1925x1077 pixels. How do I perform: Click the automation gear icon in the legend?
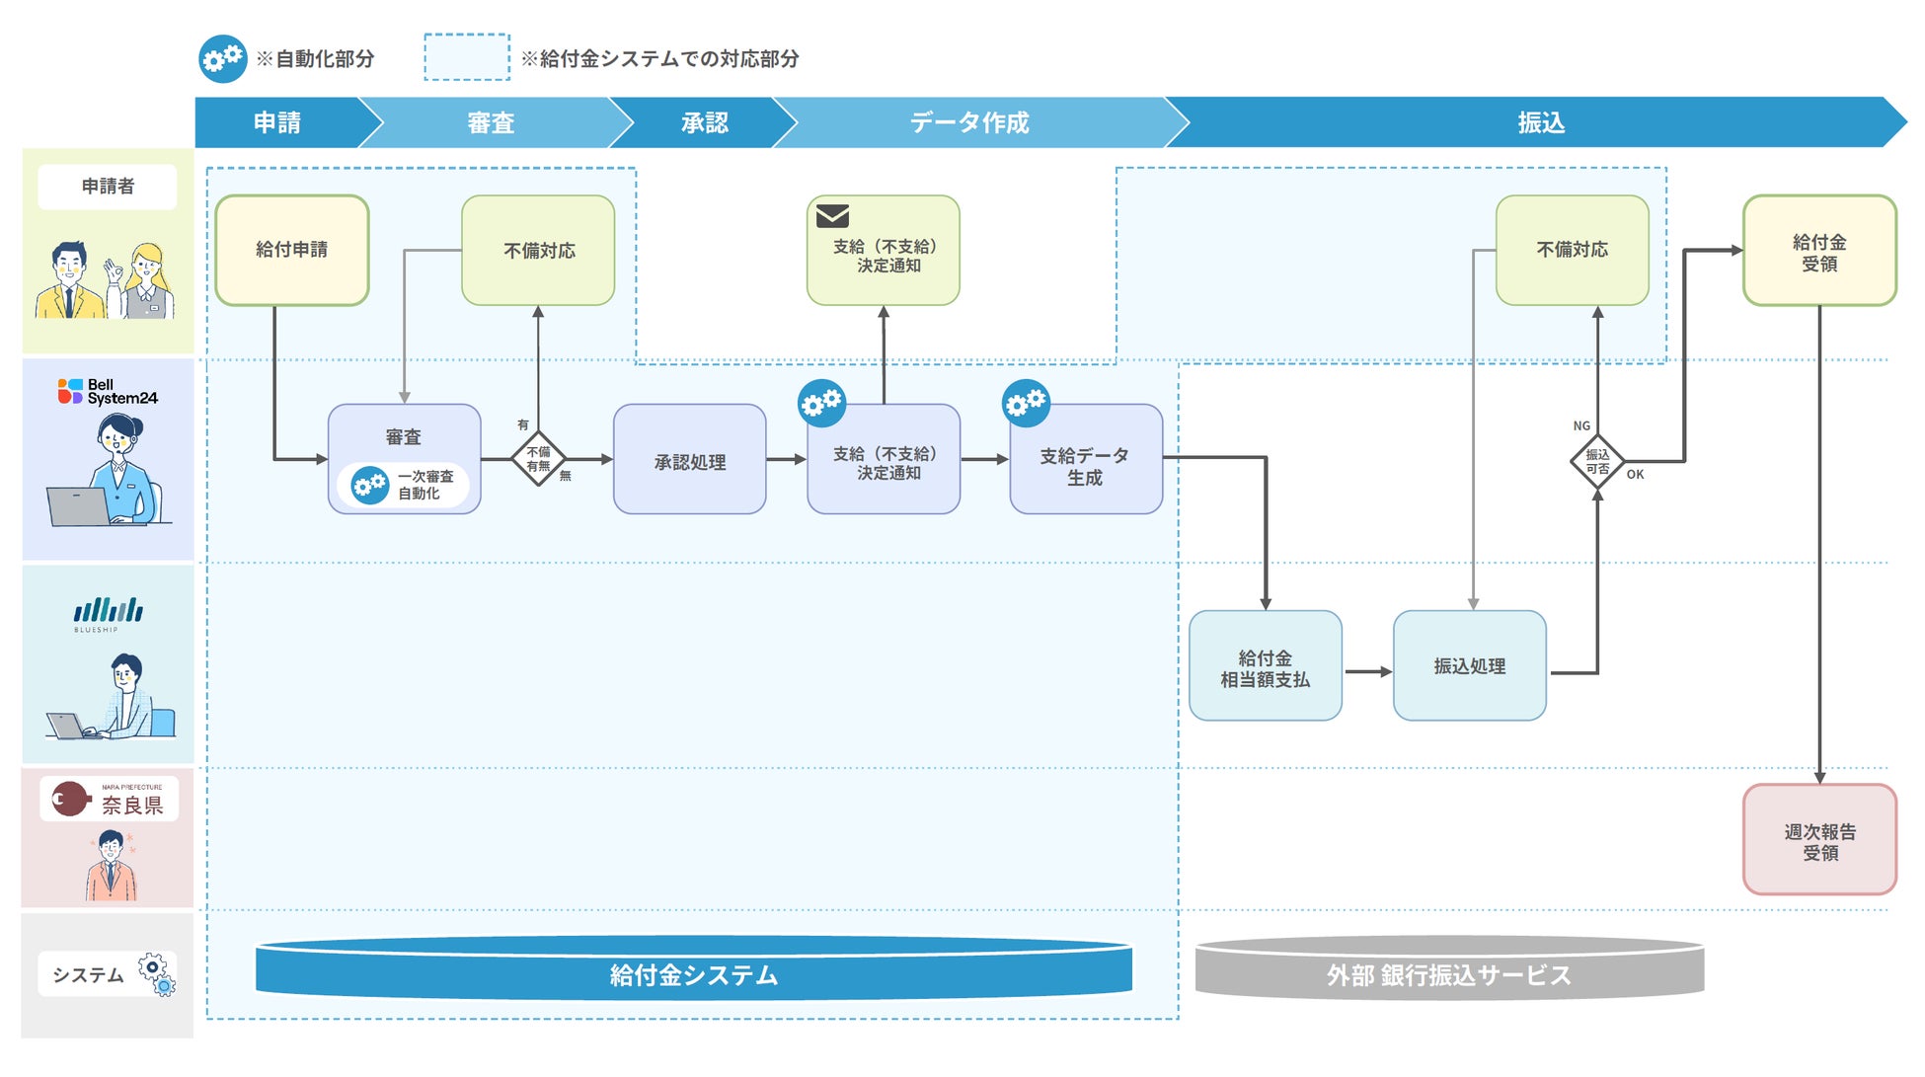click(x=222, y=59)
